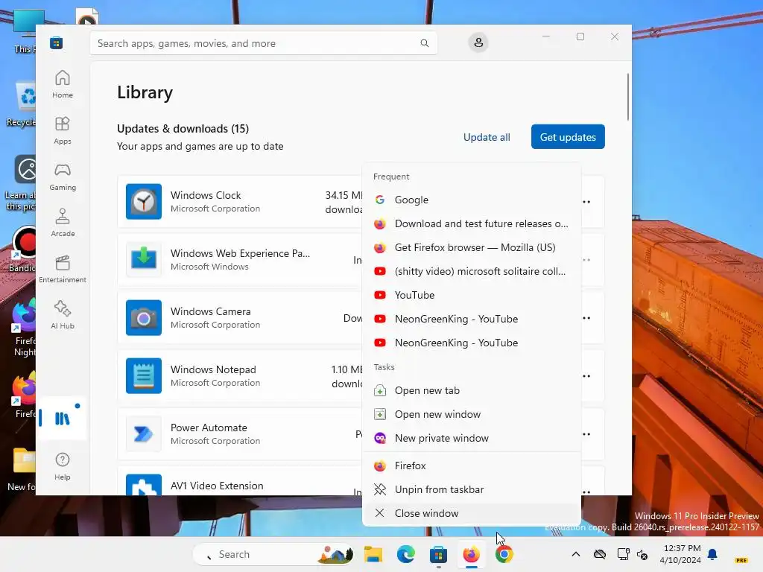
Task: Click the search magnifier icon in Store
Action: 424,43
